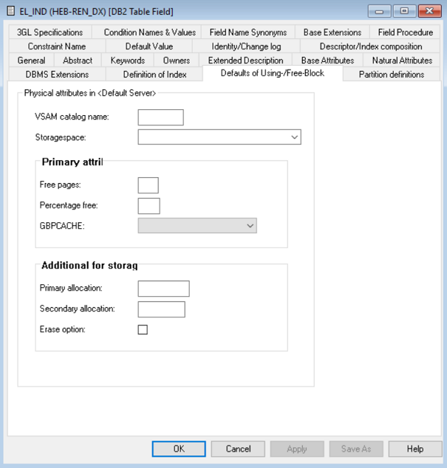
Task: Go to the Partition definitions tab
Action: [x=391, y=75]
